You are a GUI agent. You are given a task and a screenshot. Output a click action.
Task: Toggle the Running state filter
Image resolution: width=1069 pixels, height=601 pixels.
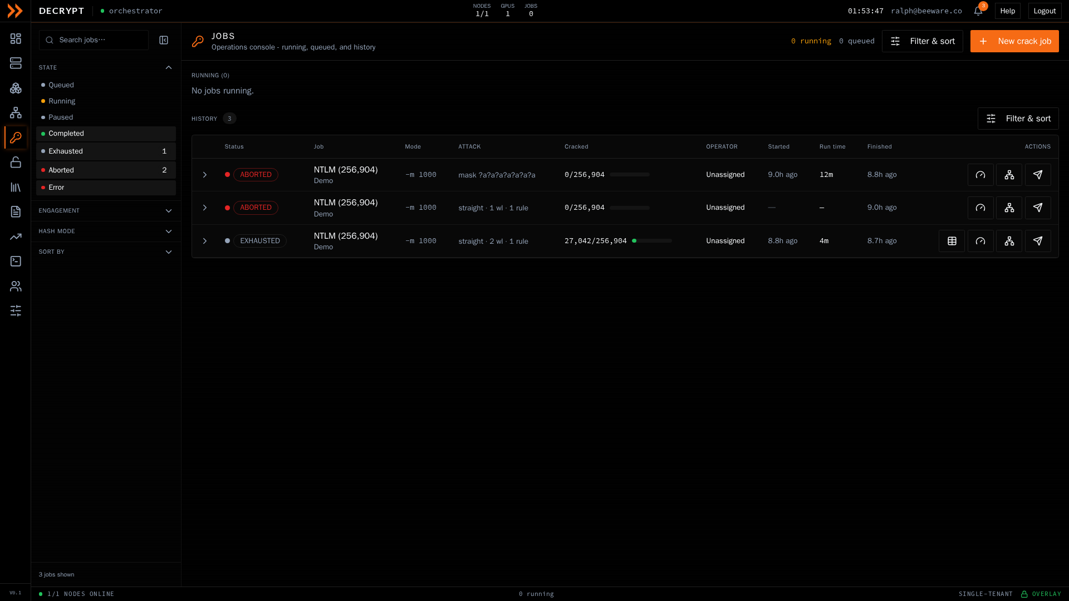point(106,101)
